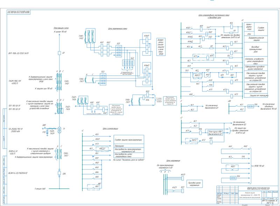The width and height of the screenshot is (280, 206).
Task: Click the 'Цепи переменного тока' heading
Action: coord(118,28)
